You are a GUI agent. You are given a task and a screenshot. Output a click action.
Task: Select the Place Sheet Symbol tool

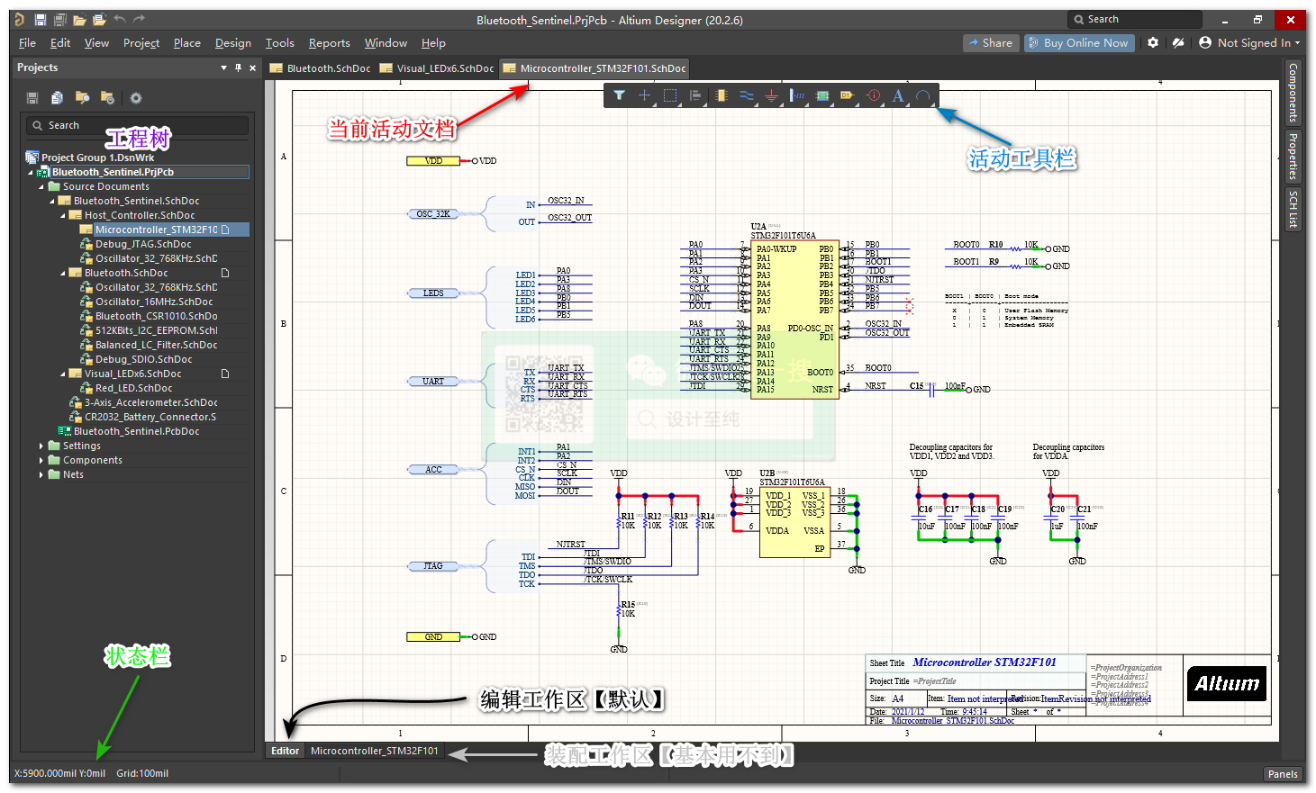pyautogui.click(x=822, y=95)
